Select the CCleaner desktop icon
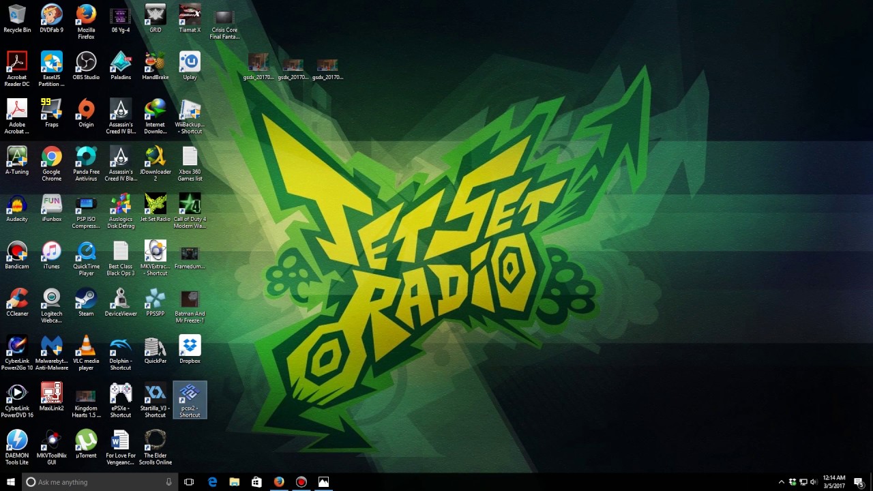This screenshot has height=491, width=873. (x=17, y=303)
